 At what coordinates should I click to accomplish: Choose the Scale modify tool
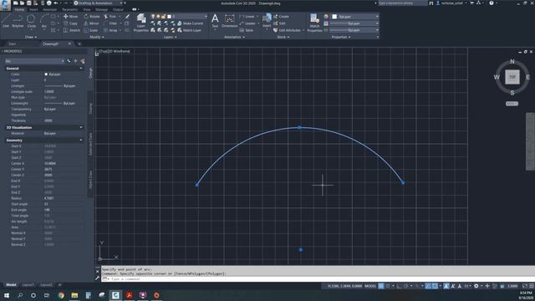[91, 30]
